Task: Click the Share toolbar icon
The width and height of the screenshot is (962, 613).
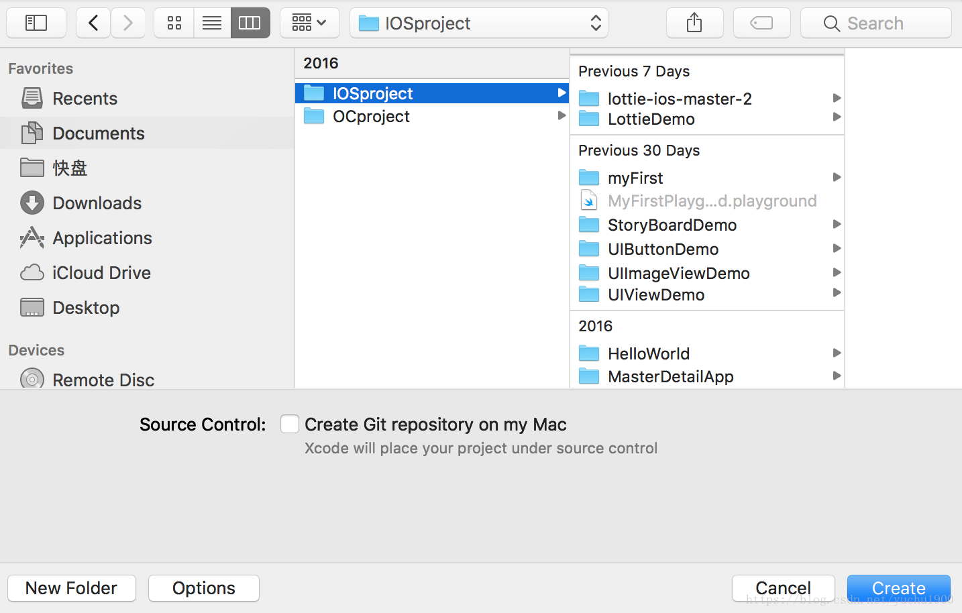Action: coord(694,23)
